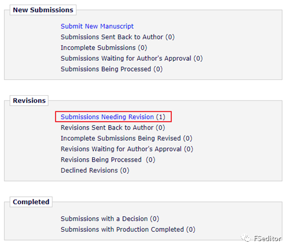Open Declined Revisions (0) folder

[95, 171]
